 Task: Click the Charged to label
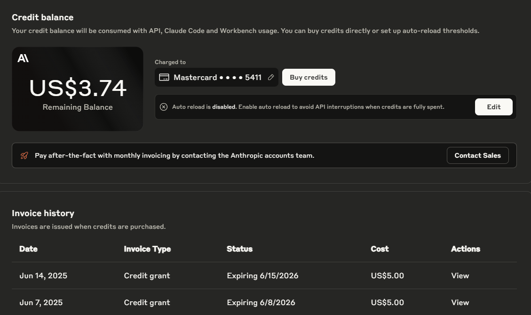pos(170,62)
